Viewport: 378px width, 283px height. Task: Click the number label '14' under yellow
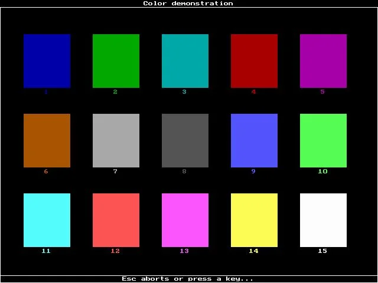point(253,251)
